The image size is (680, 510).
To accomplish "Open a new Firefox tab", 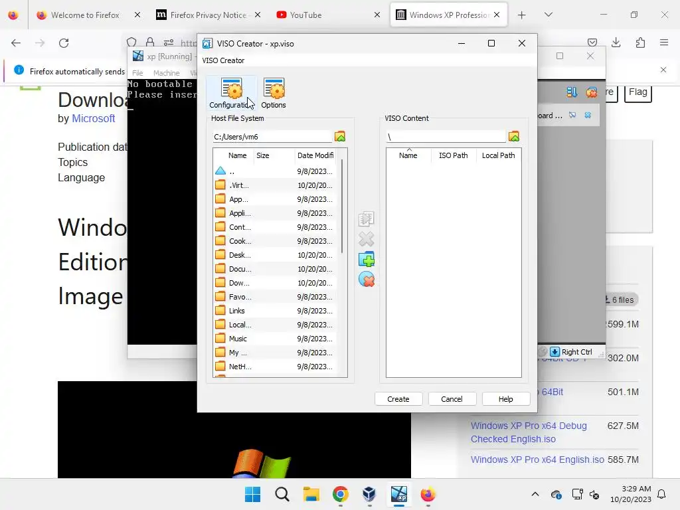I will click(x=521, y=15).
